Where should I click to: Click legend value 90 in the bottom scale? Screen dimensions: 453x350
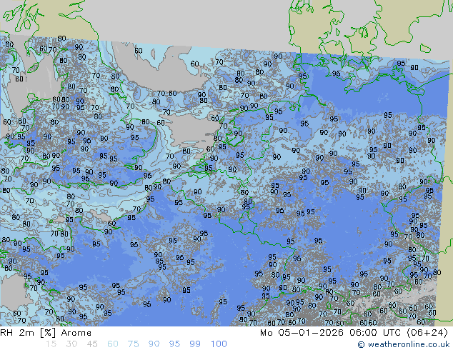pos(154,344)
